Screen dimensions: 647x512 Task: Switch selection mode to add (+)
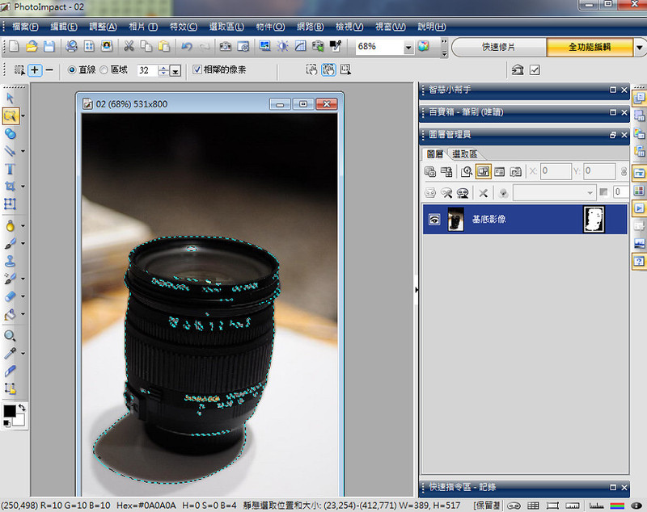pos(35,70)
